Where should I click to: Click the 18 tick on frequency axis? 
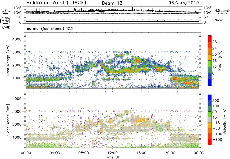tap(19, 17)
